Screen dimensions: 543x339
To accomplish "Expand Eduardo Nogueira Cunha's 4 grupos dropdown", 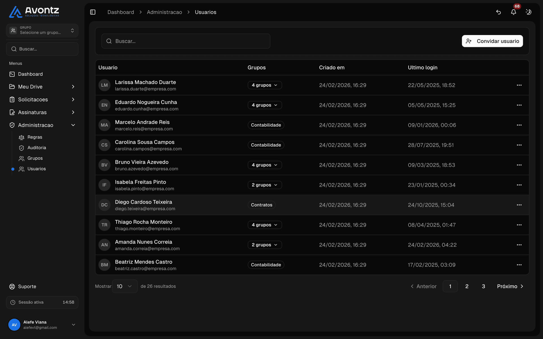I will pyautogui.click(x=265, y=105).
